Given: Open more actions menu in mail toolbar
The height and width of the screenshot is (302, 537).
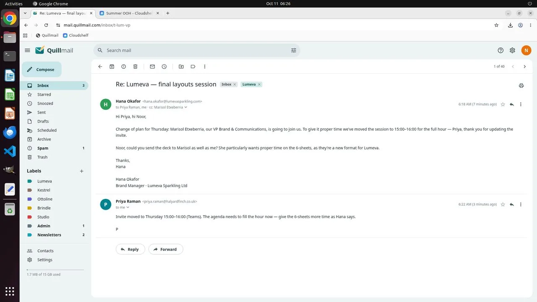Looking at the screenshot, I should pos(205,67).
